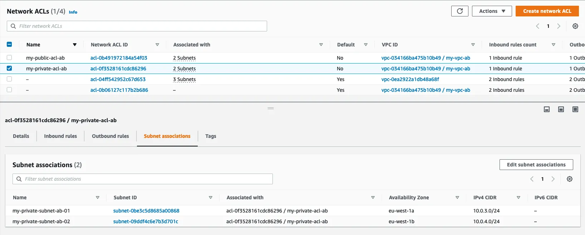Open the Tags tab
Screen dimensions: 585x235
pos(211,136)
